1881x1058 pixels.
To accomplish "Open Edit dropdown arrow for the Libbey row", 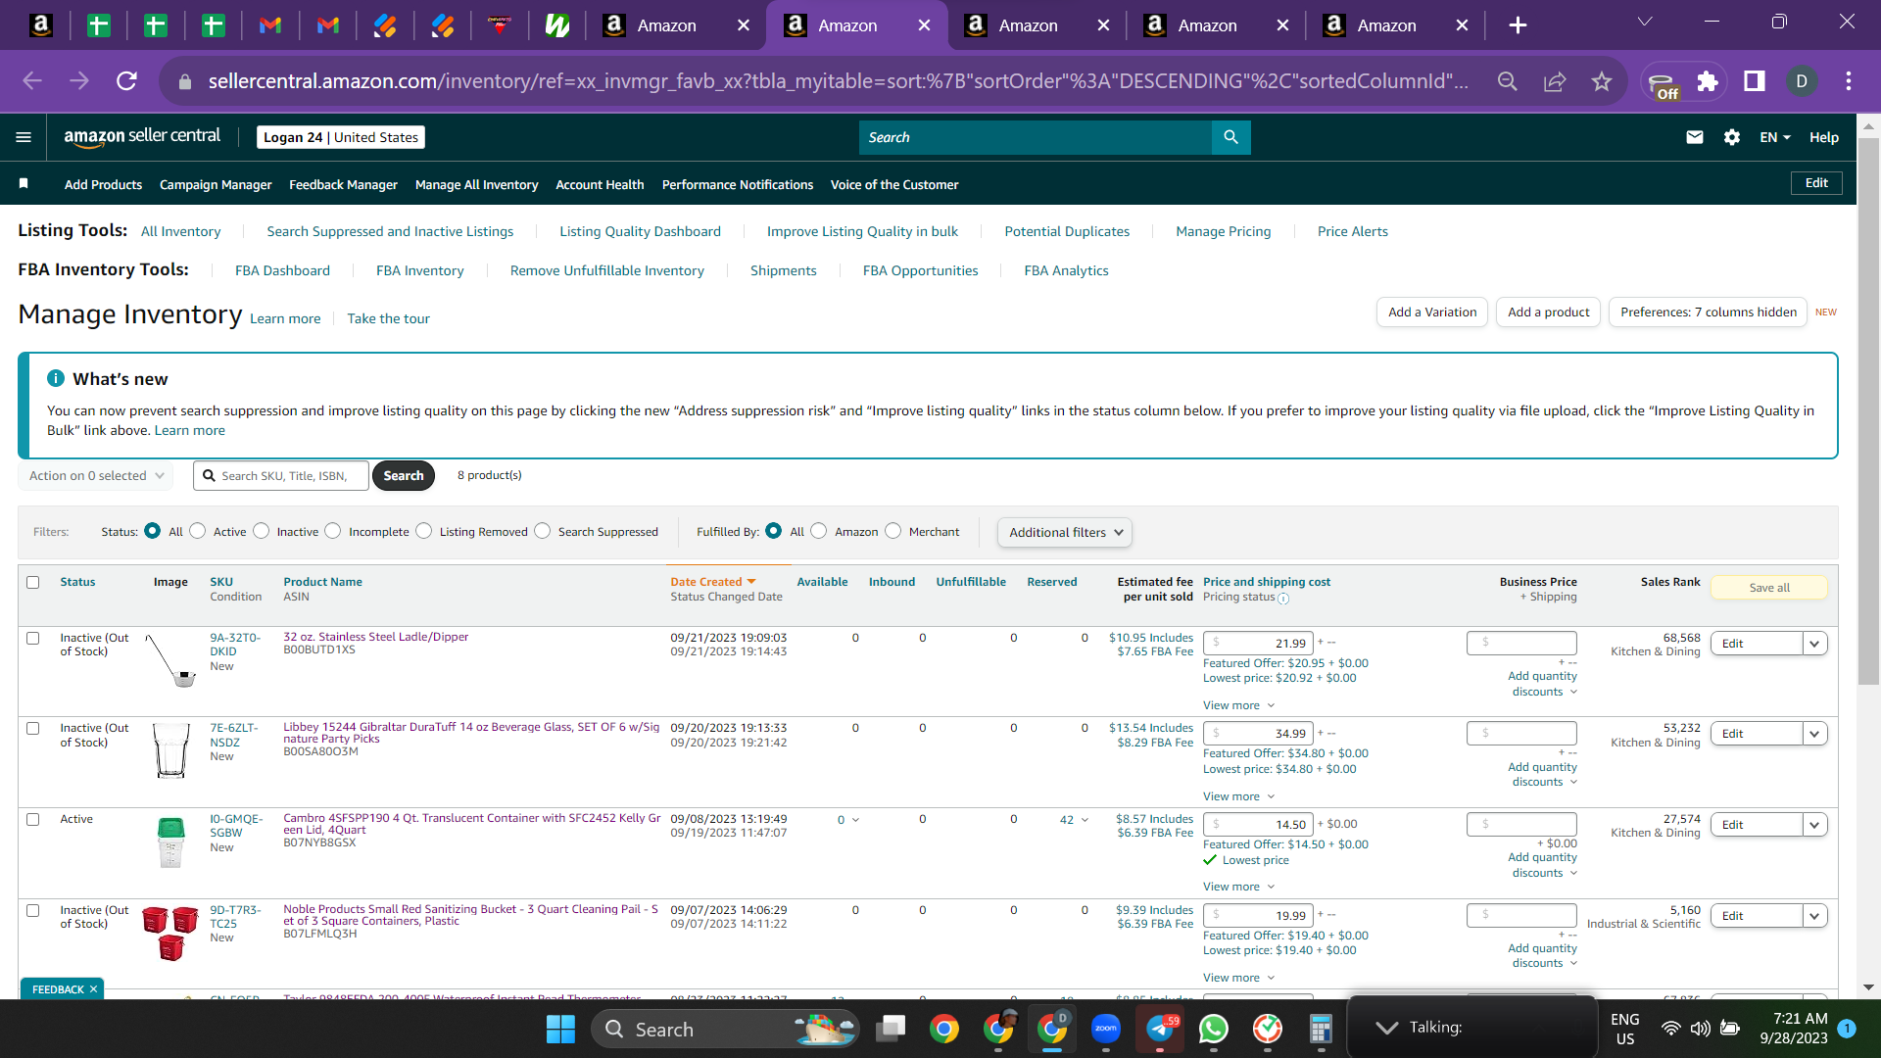I will point(1814,734).
